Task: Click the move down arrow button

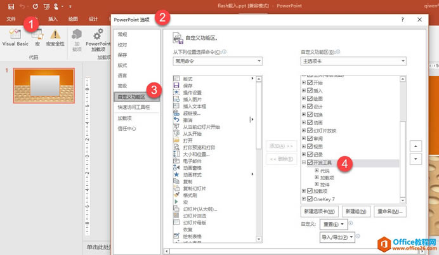Action: (416, 159)
